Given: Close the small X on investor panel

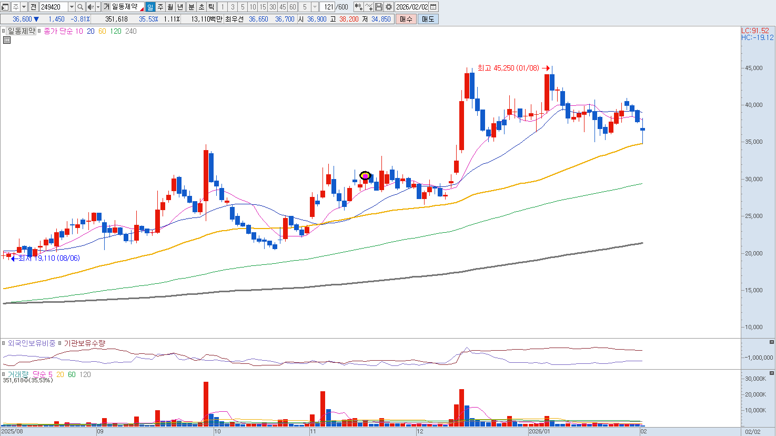Looking at the screenshot, I should click(x=771, y=342).
